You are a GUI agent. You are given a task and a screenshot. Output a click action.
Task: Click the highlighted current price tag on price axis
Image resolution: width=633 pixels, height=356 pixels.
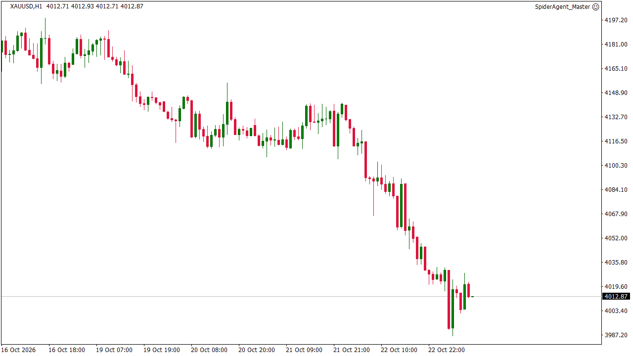[616, 297]
